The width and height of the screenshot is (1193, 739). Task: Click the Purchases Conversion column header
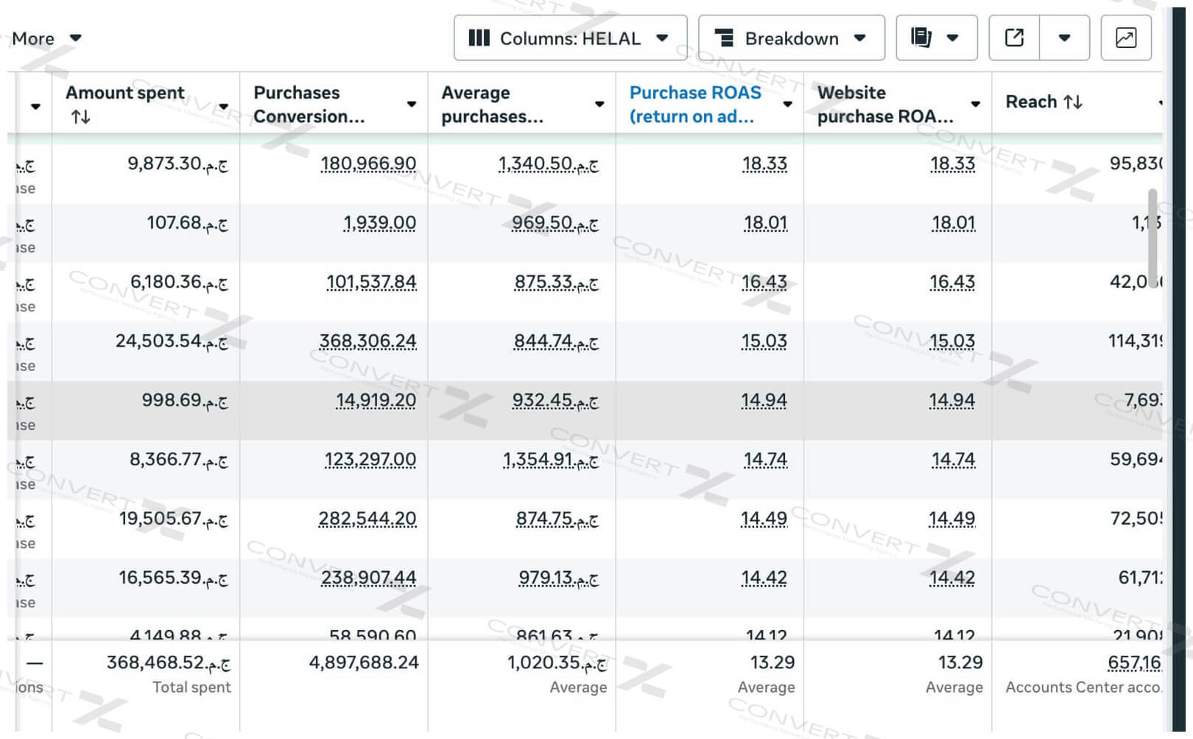click(309, 104)
